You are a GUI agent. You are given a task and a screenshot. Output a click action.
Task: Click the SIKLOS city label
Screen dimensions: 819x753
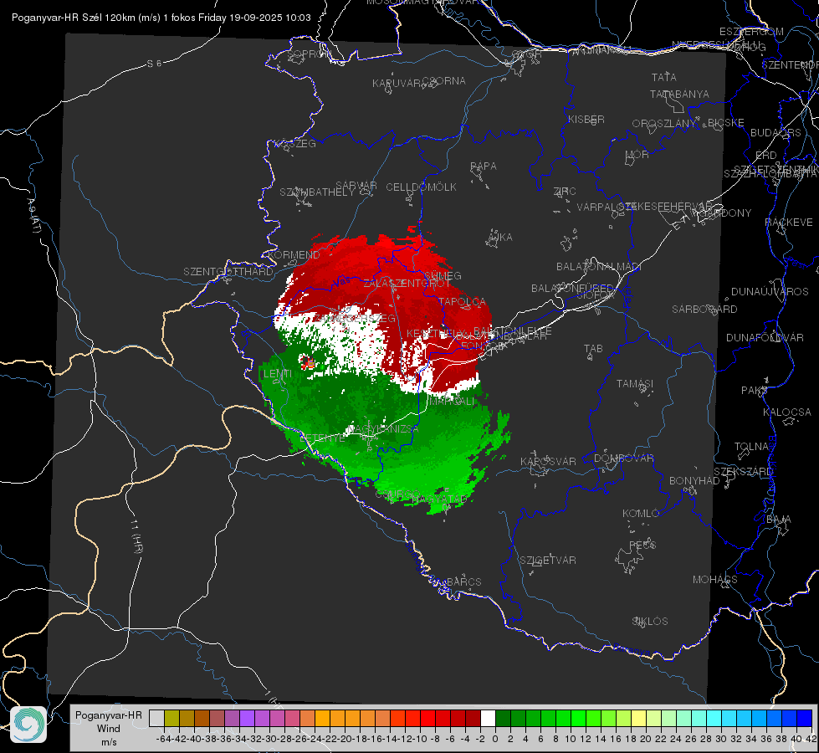[x=650, y=622]
